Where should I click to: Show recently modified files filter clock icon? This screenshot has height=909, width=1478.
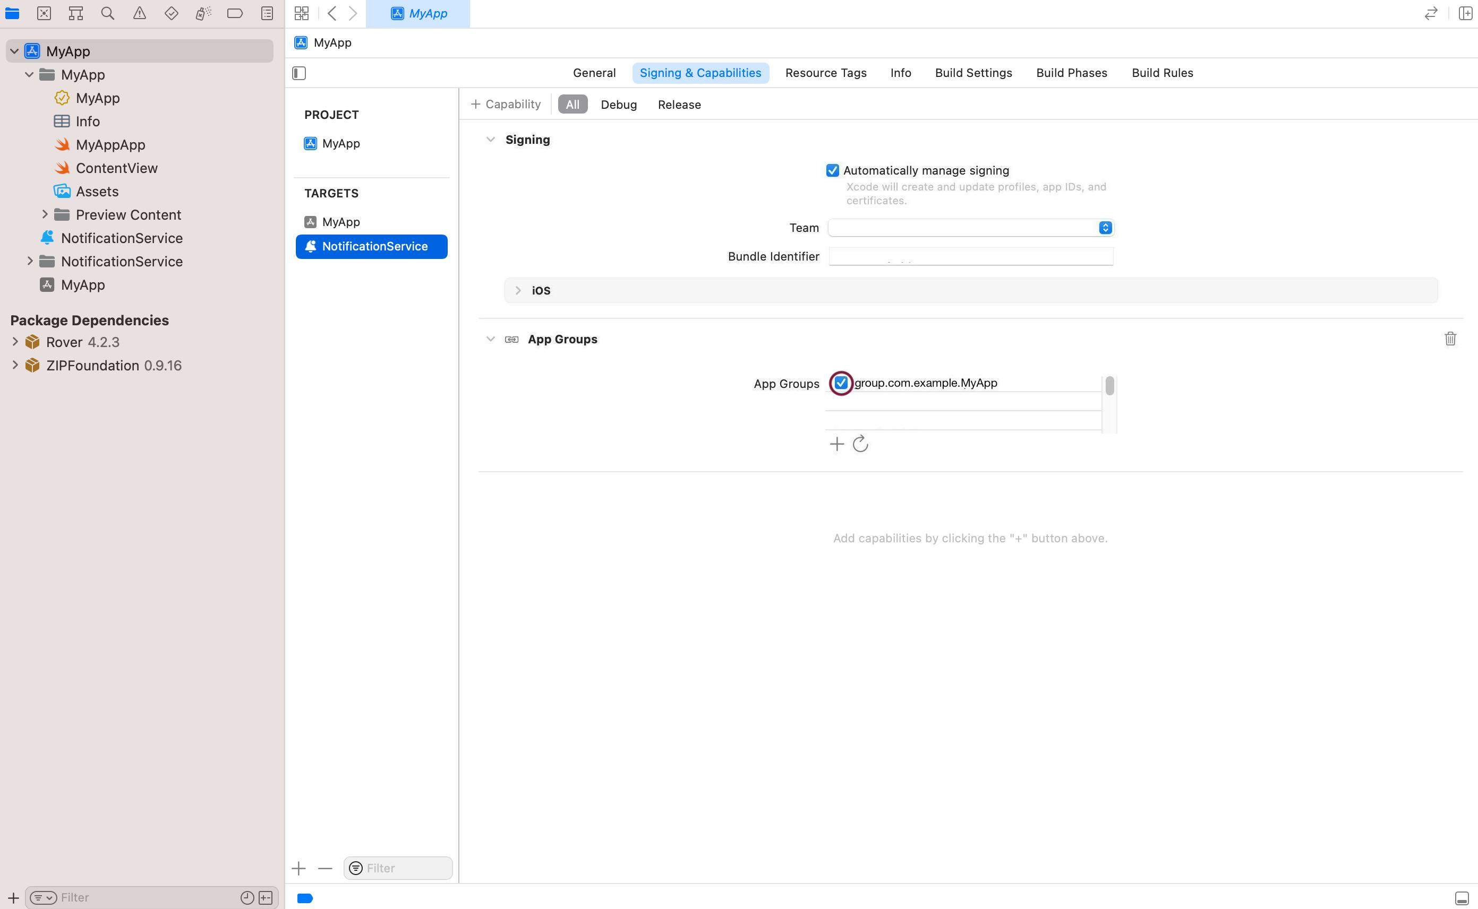coord(247,897)
